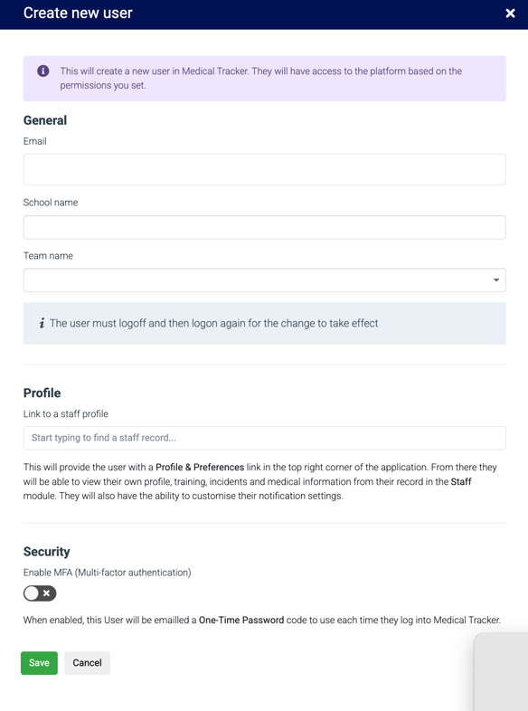This screenshot has height=711, width=528.
Task: Click the Link to a staff profile label
Action: pyautogui.click(x=66, y=413)
